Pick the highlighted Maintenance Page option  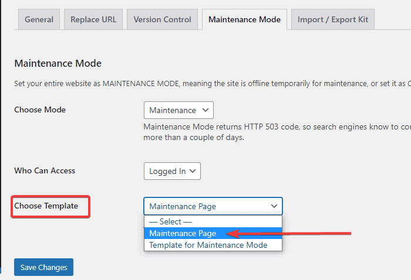183,233
